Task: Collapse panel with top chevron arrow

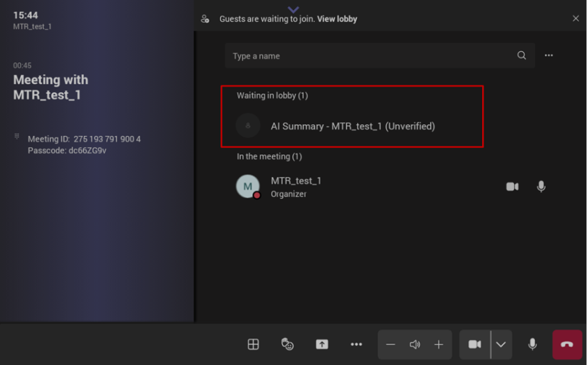Action: pyautogui.click(x=293, y=9)
